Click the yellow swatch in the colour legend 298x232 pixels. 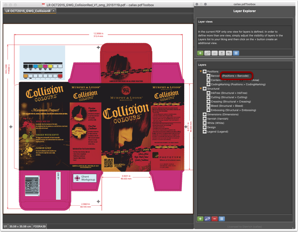tap(50, 66)
